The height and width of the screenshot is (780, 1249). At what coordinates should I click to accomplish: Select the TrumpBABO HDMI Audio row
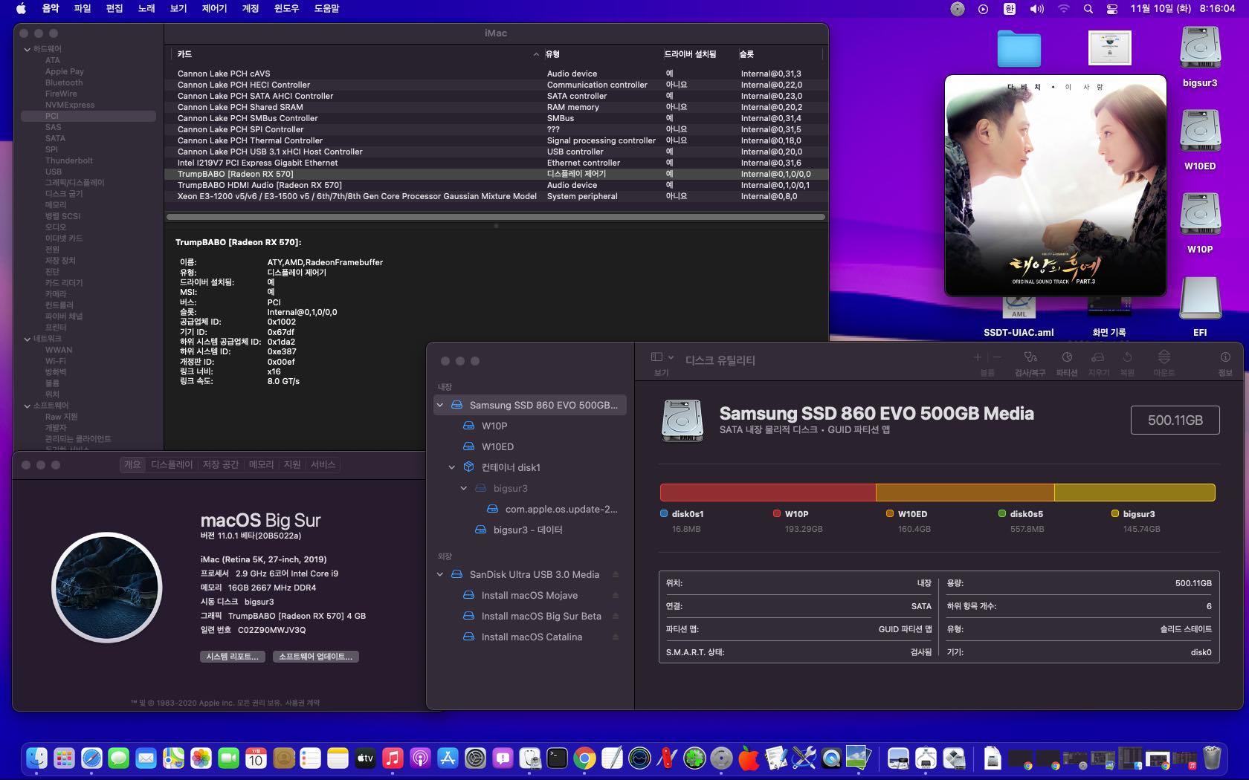click(x=496, y=185)
